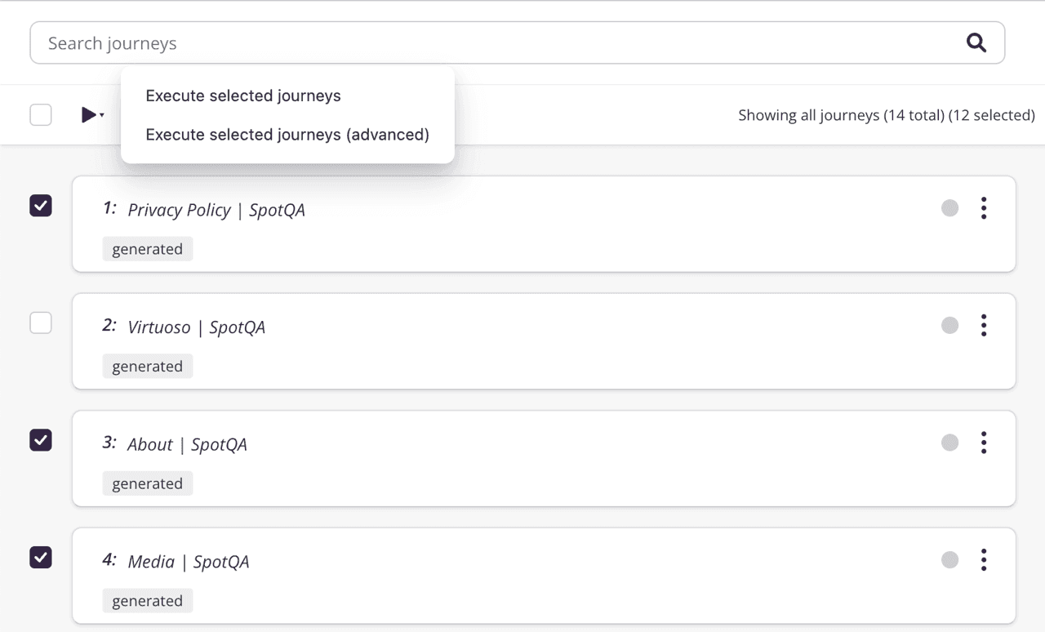
Task: Uncheck the Media journey checkbox
Action: (41, 557)
